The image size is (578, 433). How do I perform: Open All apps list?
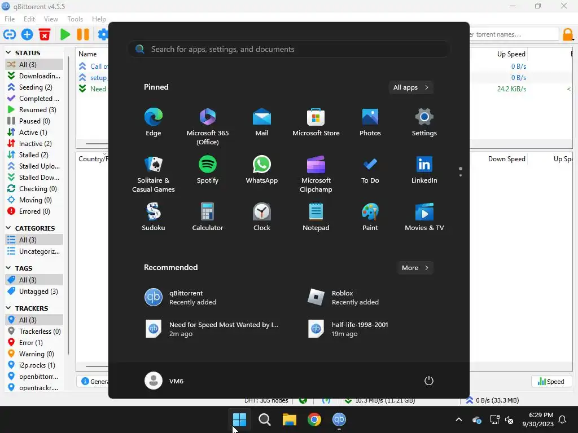pos(411,87)
